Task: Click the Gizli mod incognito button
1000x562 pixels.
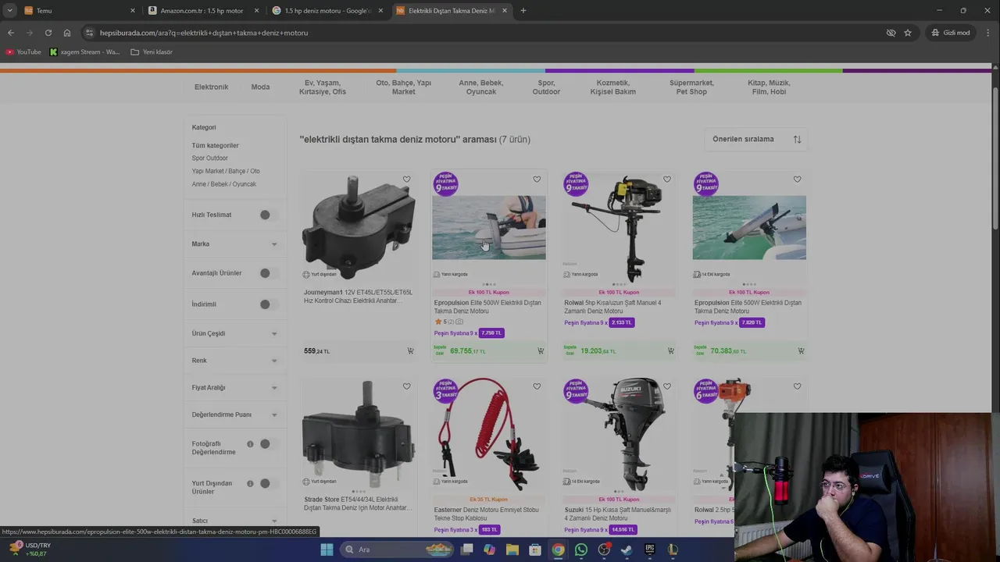Action: pyautogui.click(x=951, y=33)
